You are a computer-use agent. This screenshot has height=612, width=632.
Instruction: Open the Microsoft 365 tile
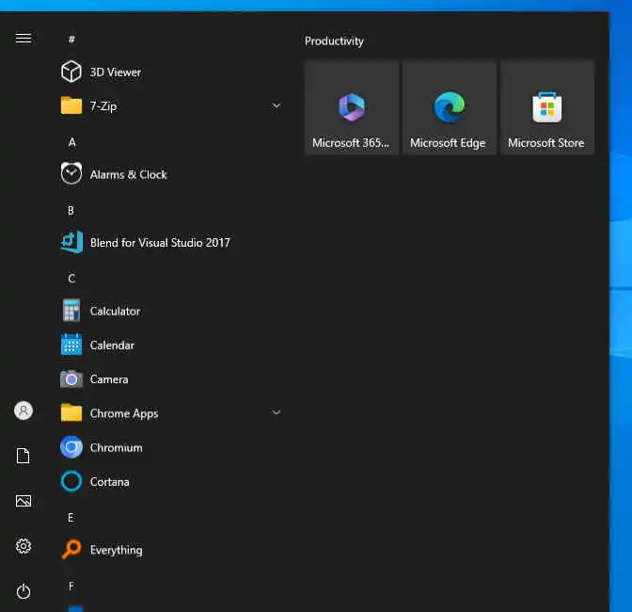352,107
